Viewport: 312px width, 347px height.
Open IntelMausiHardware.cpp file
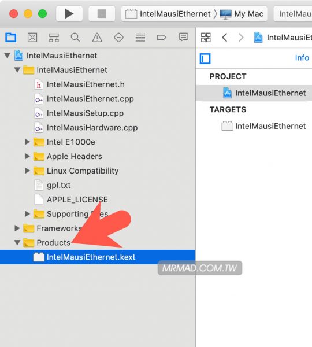tap(98, 127)
